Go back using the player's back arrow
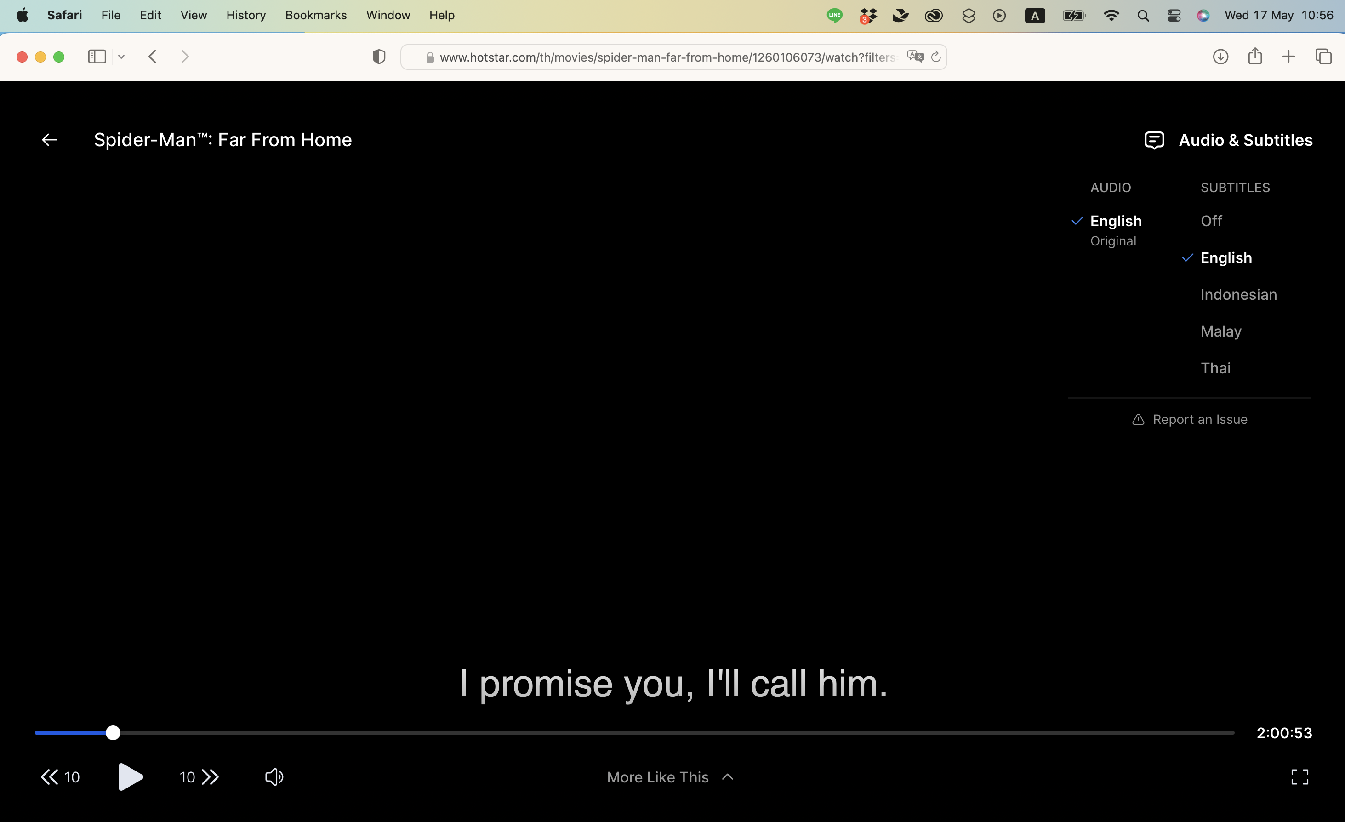Screen dimensions: 1345x822 point(49,140)
